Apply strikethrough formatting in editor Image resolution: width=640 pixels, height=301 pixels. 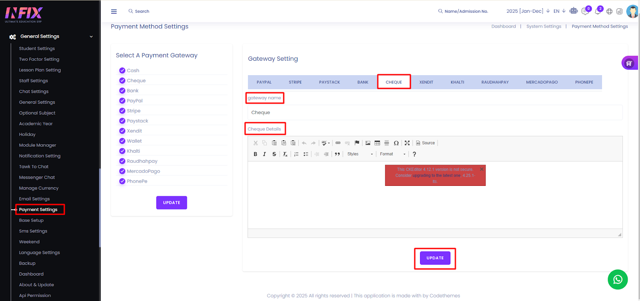[274, 154]
